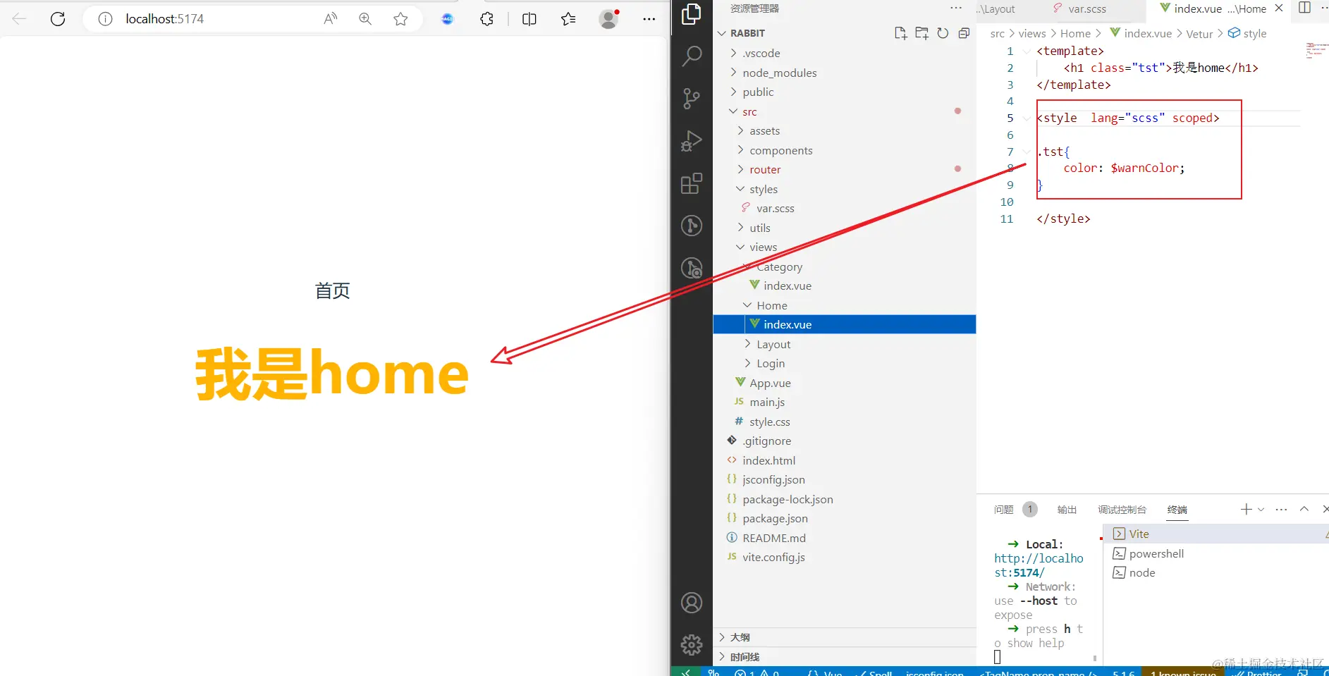This screenshot has height=676, width=1329.
Task: Switch to the 调试控制台 debug console tab
Action: point(1122,510)
